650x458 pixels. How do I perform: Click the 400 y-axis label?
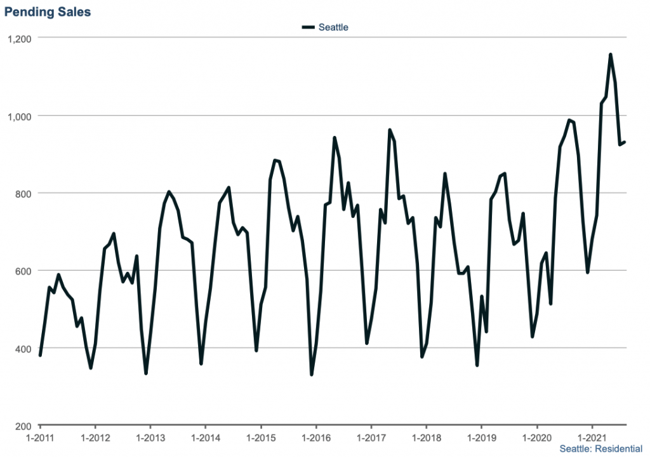click(23, 349)
